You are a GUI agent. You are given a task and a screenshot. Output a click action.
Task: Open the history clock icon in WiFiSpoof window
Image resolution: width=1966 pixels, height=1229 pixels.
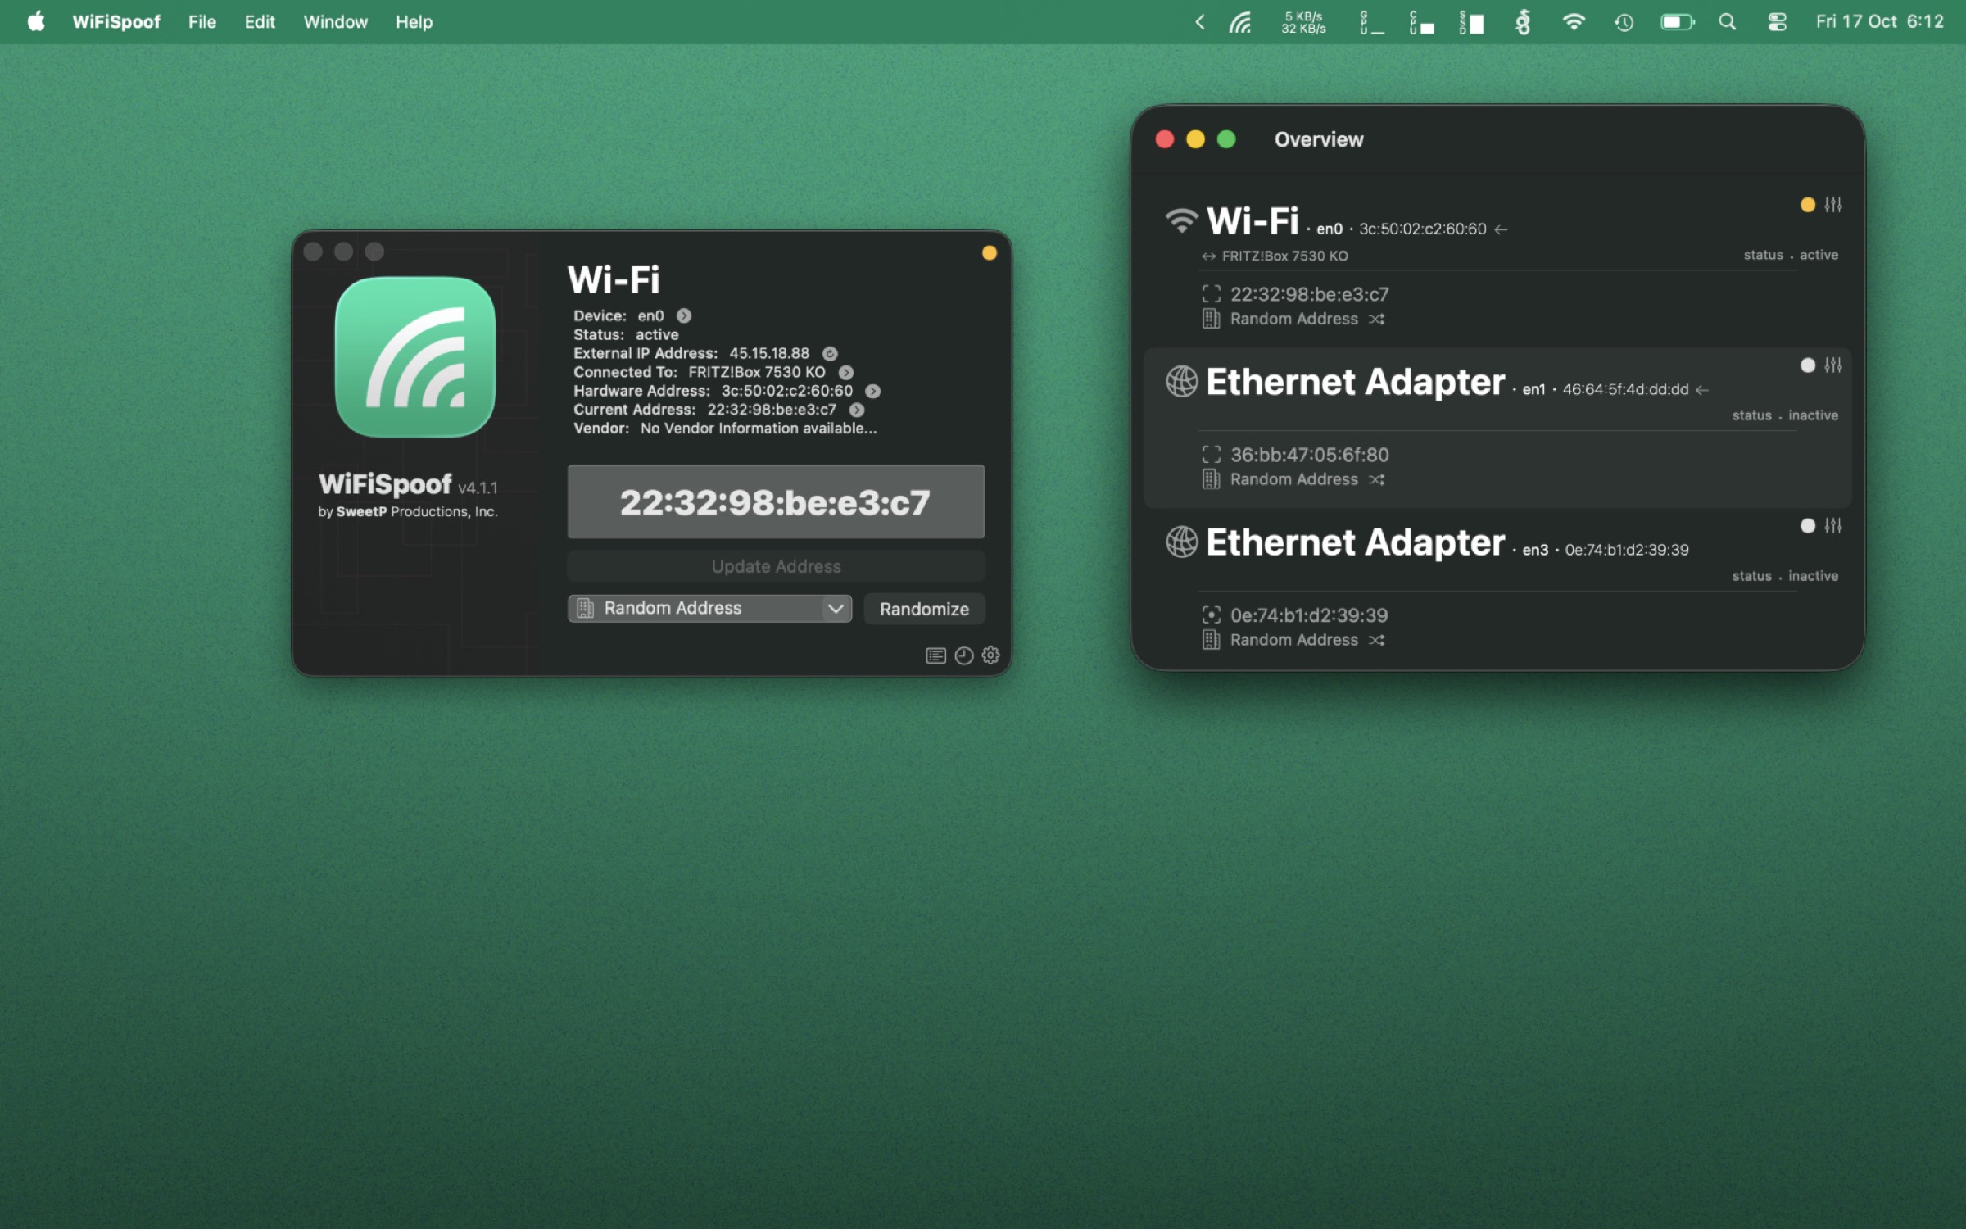coord(964,655)
